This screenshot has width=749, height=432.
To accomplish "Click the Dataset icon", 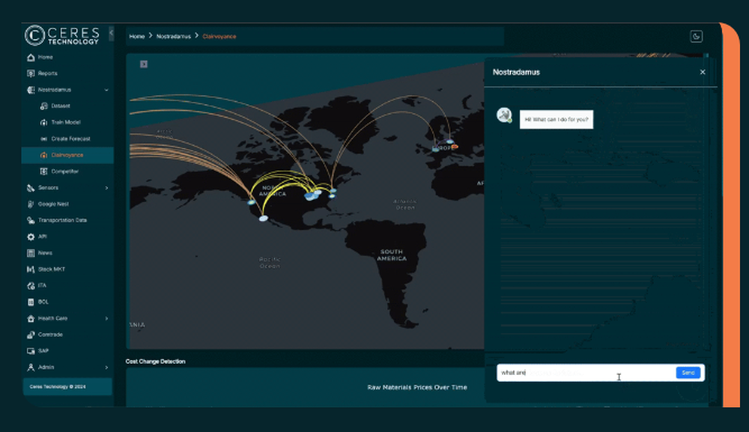I will [x=44, y=106].
